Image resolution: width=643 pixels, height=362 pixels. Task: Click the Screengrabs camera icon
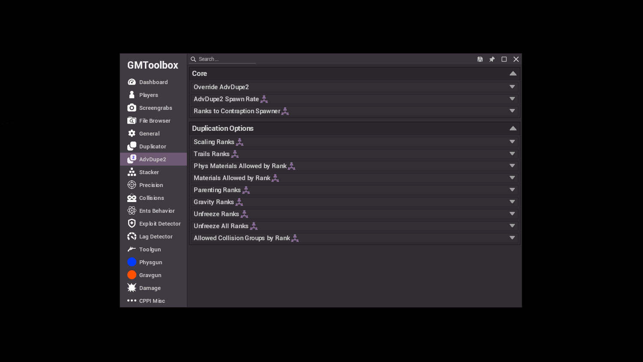[132, 108]
